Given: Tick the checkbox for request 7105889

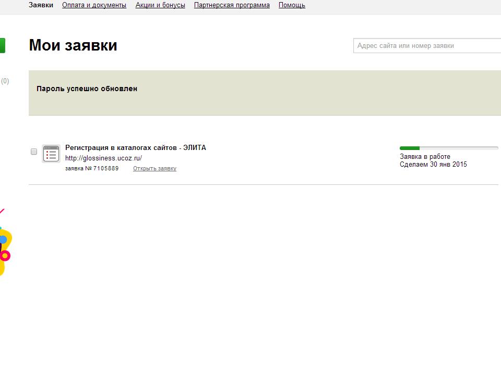Looking at the screenshot, I should point(34,152).
